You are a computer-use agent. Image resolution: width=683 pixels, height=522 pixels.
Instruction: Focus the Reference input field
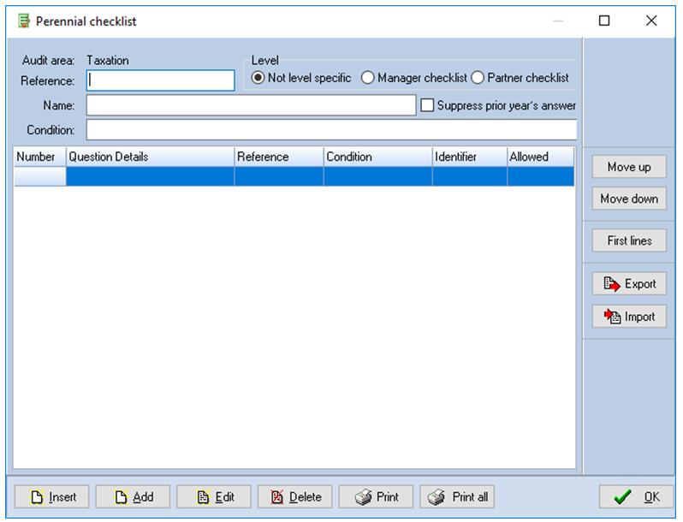coord(161,80)
